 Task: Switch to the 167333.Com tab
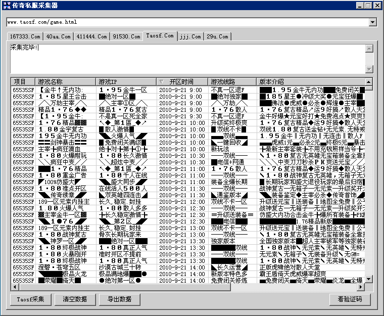click(25, 36)
